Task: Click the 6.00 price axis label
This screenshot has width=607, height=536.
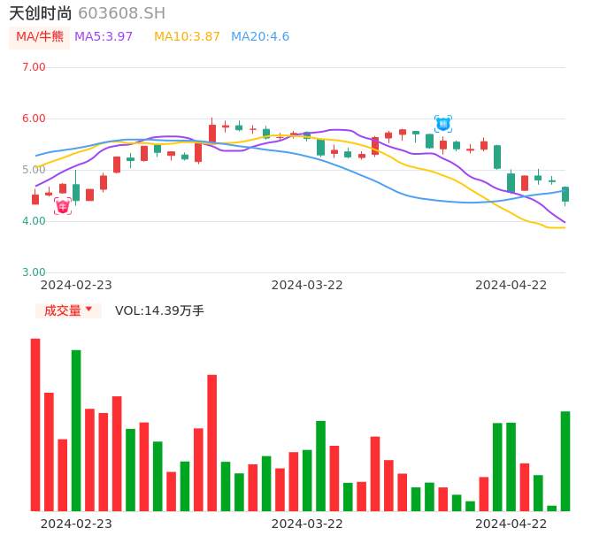Action: coord(34,119)
